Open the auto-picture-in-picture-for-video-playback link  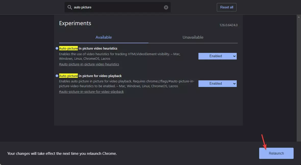91,92
